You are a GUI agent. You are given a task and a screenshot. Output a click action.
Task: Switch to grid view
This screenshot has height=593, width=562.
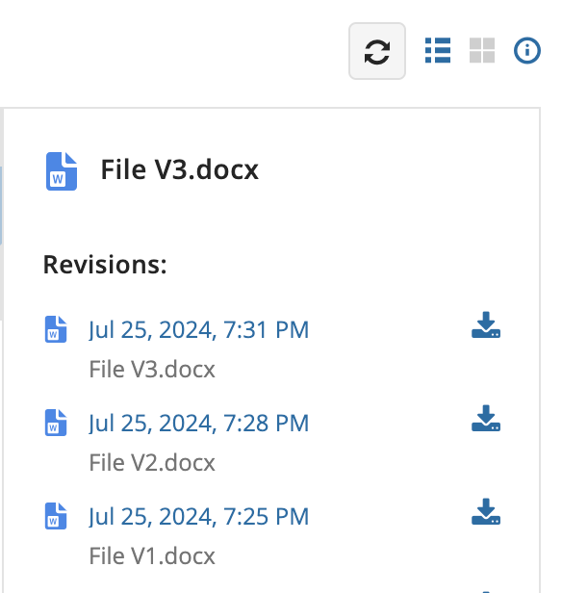pos(482,50)
